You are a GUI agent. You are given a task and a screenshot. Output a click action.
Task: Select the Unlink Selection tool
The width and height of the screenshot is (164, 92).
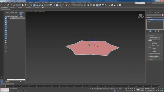11,5
